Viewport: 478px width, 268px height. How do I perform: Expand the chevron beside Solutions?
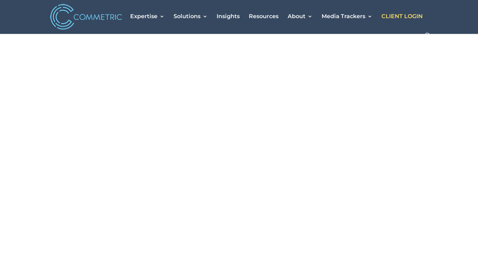coord(205,16)
